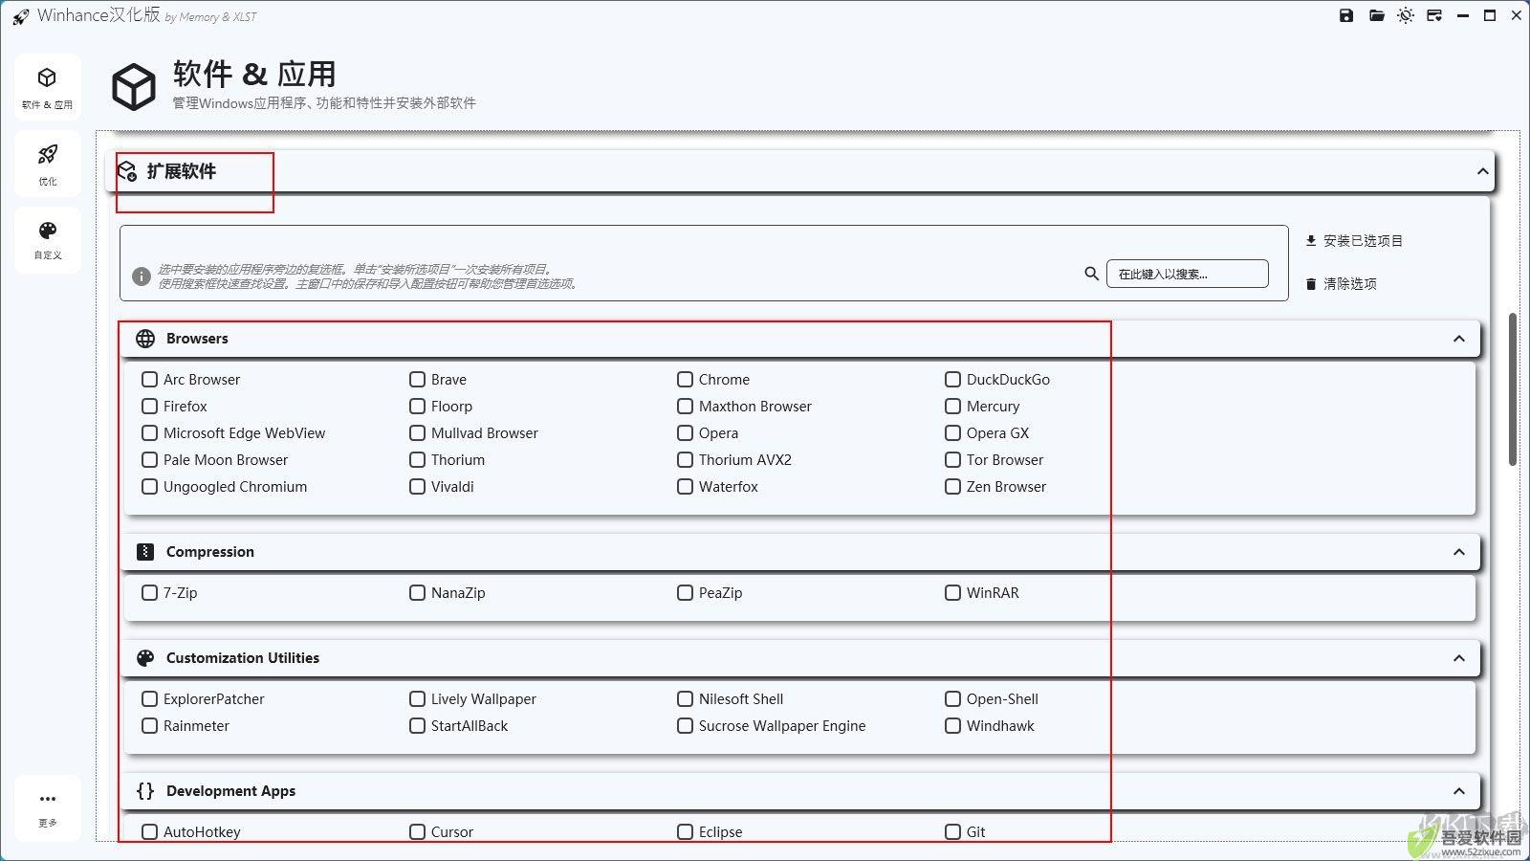The height and width of the screenshot is (861, 1530).
Task: Click the vertical scrollbar thumb
Action: 1513,389
